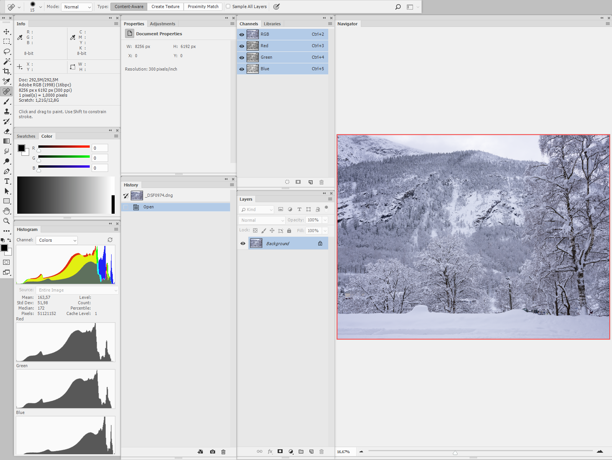Select the Crop tool
The height and width of the screenshot is (460, 612).
7,71
